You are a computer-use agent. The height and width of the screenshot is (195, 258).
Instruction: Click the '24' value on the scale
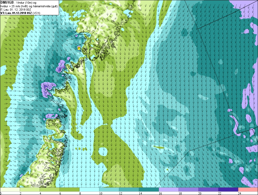coord(240,193)
